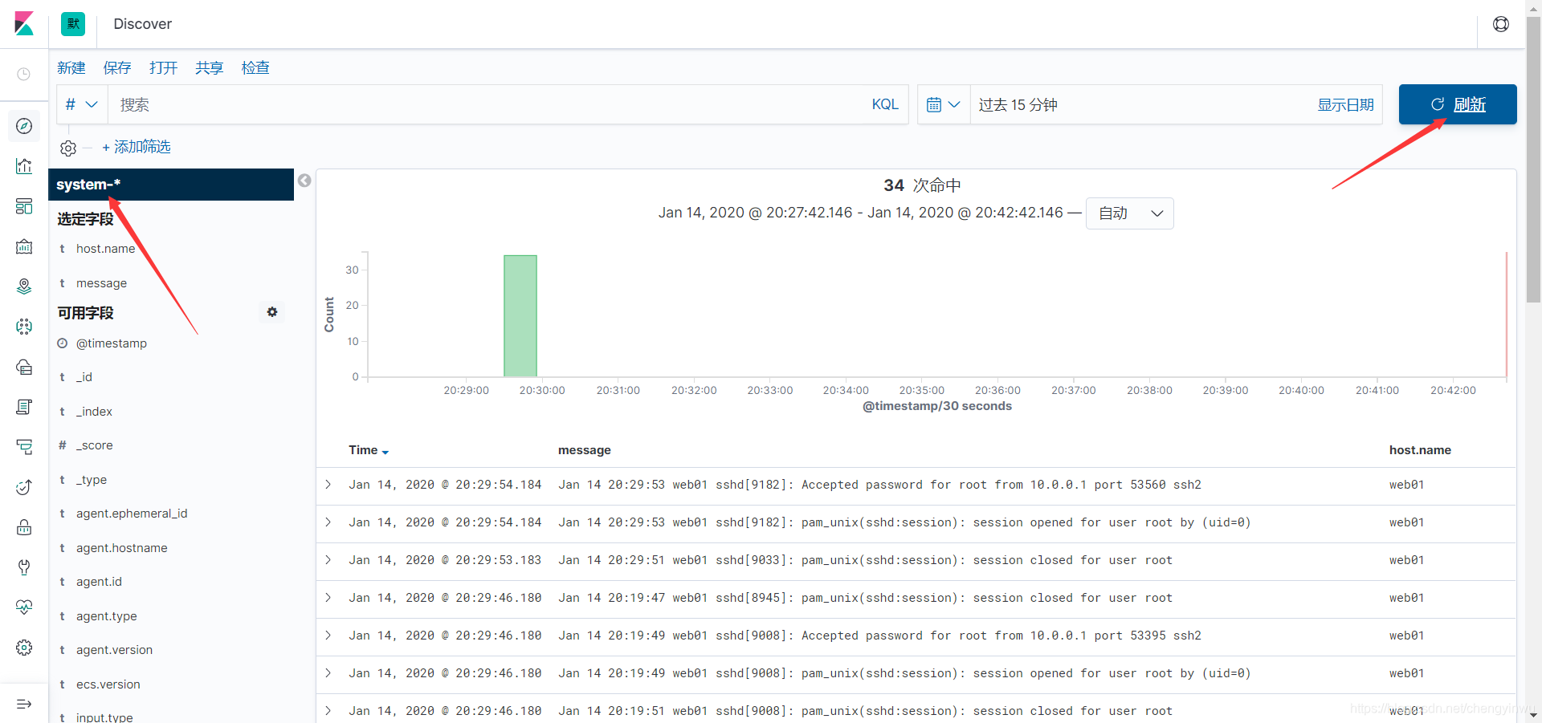The image size is (1542, 723).
Task: Open available fields settings gear
Action: tap(272, 312)
